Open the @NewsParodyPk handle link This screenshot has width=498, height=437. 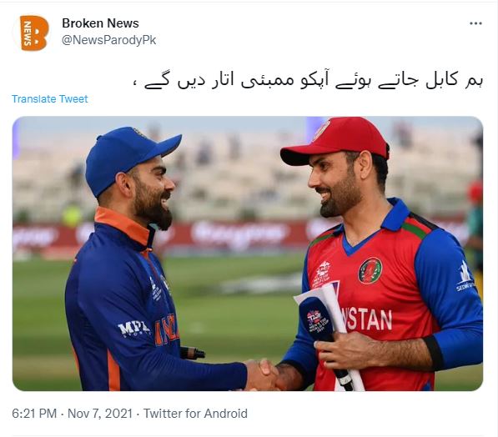point(109,40)
